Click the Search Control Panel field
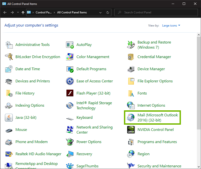The height and width of the screenshot is (169, 201). pos(156,12)
